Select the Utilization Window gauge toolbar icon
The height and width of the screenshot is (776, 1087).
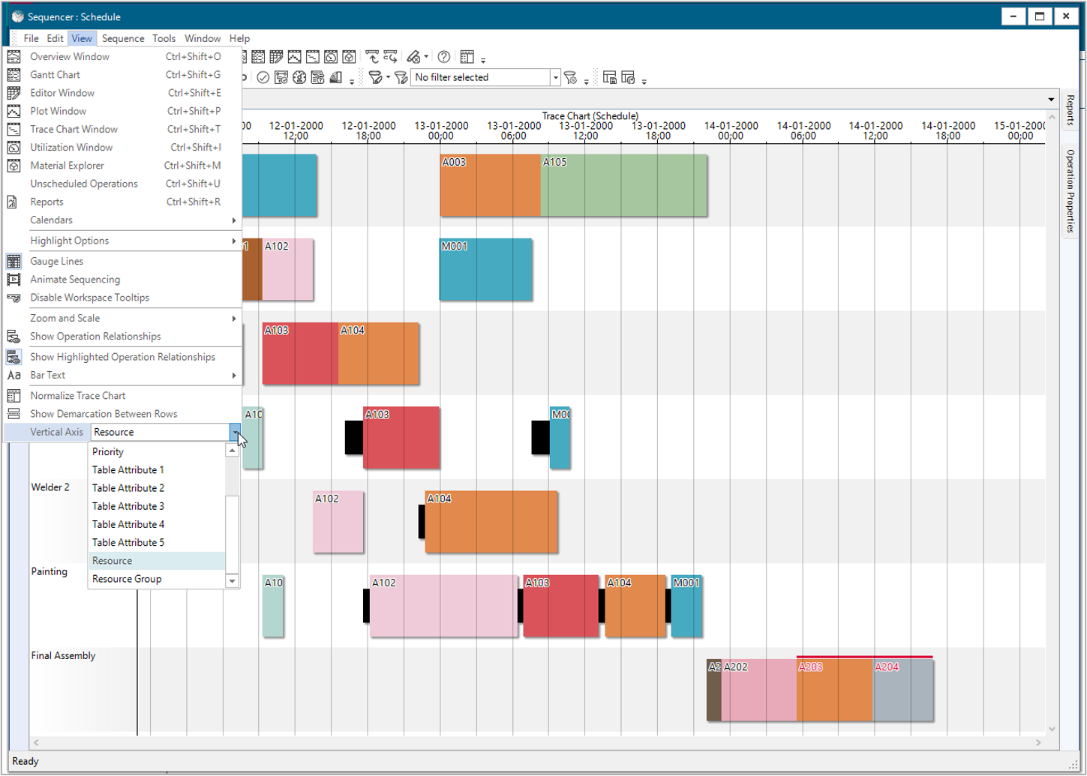330,56
